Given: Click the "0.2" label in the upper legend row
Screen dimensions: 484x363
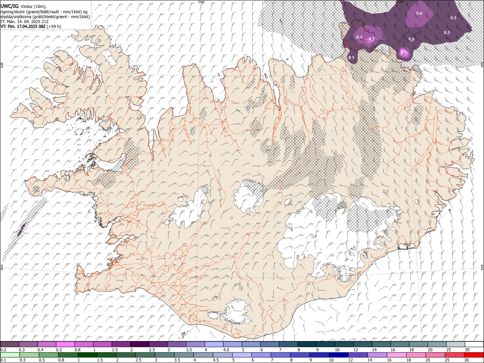Looking at the screenshot, I should 3,349.
